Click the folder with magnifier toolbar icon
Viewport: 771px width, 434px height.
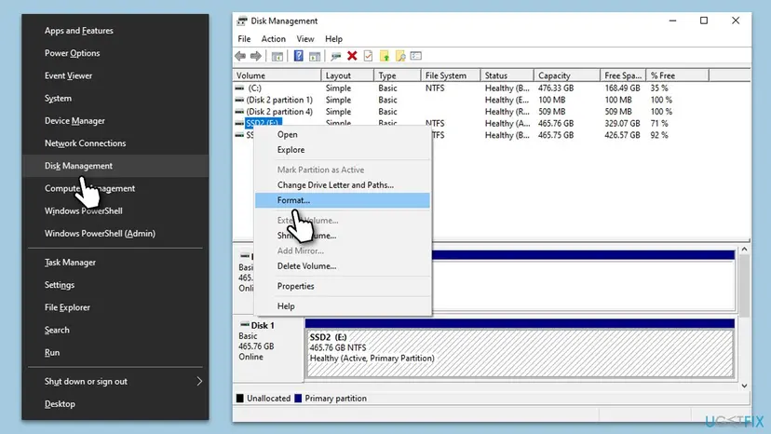400,56
